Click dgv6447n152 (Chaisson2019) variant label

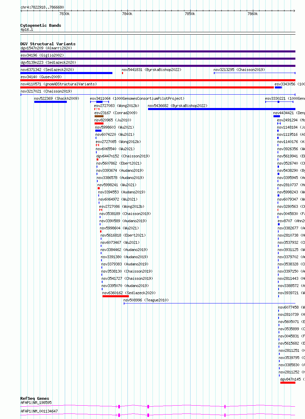[x=123, y=156]
